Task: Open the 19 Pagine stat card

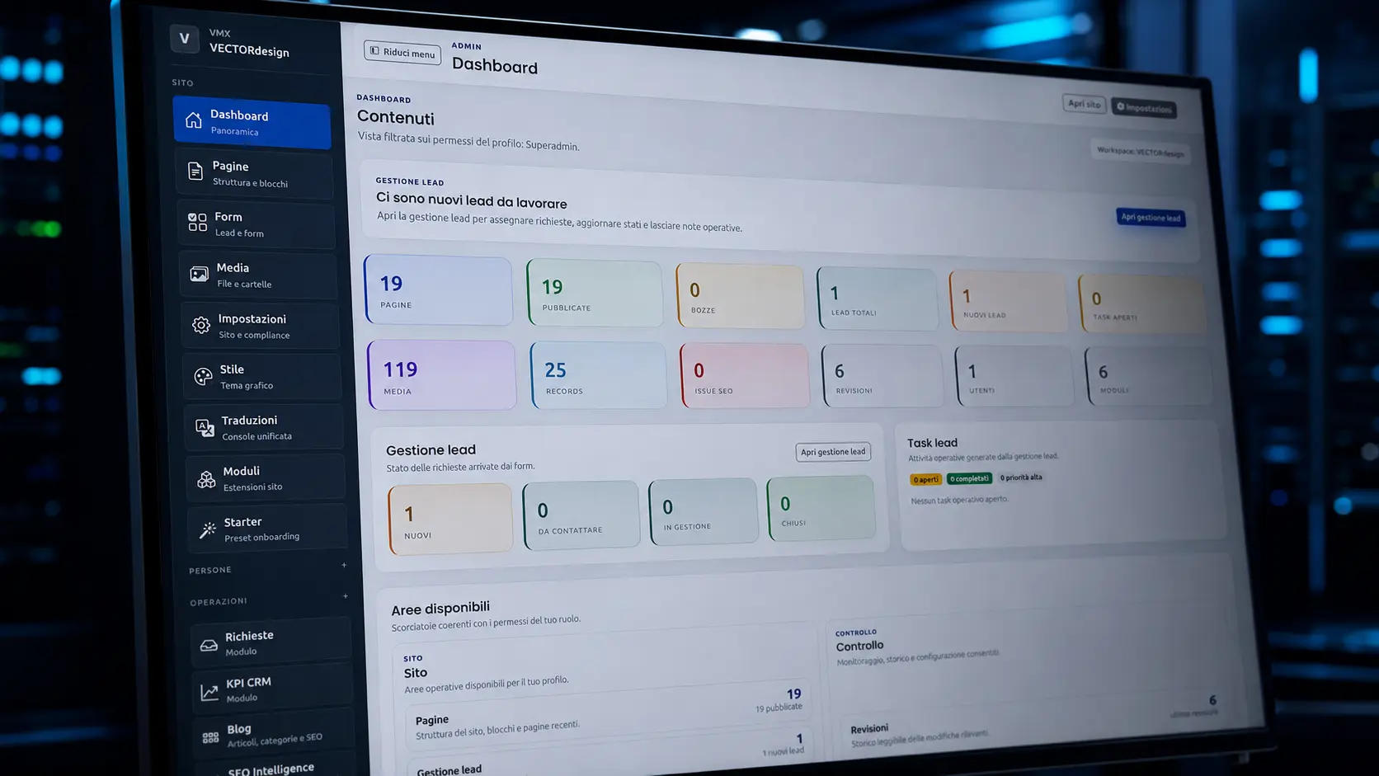Action: pyautogui.click(x=438, y=290)
